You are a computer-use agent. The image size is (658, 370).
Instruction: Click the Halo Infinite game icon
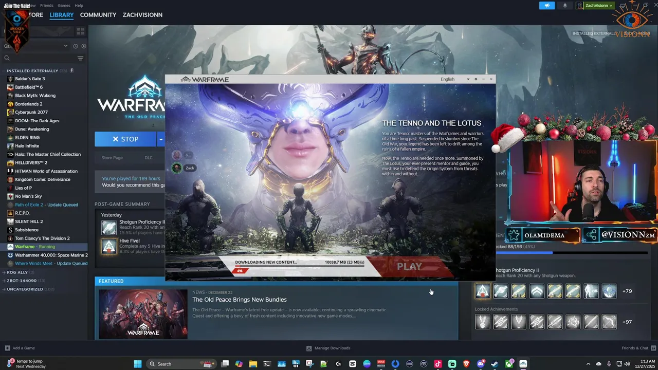[10, 146]
